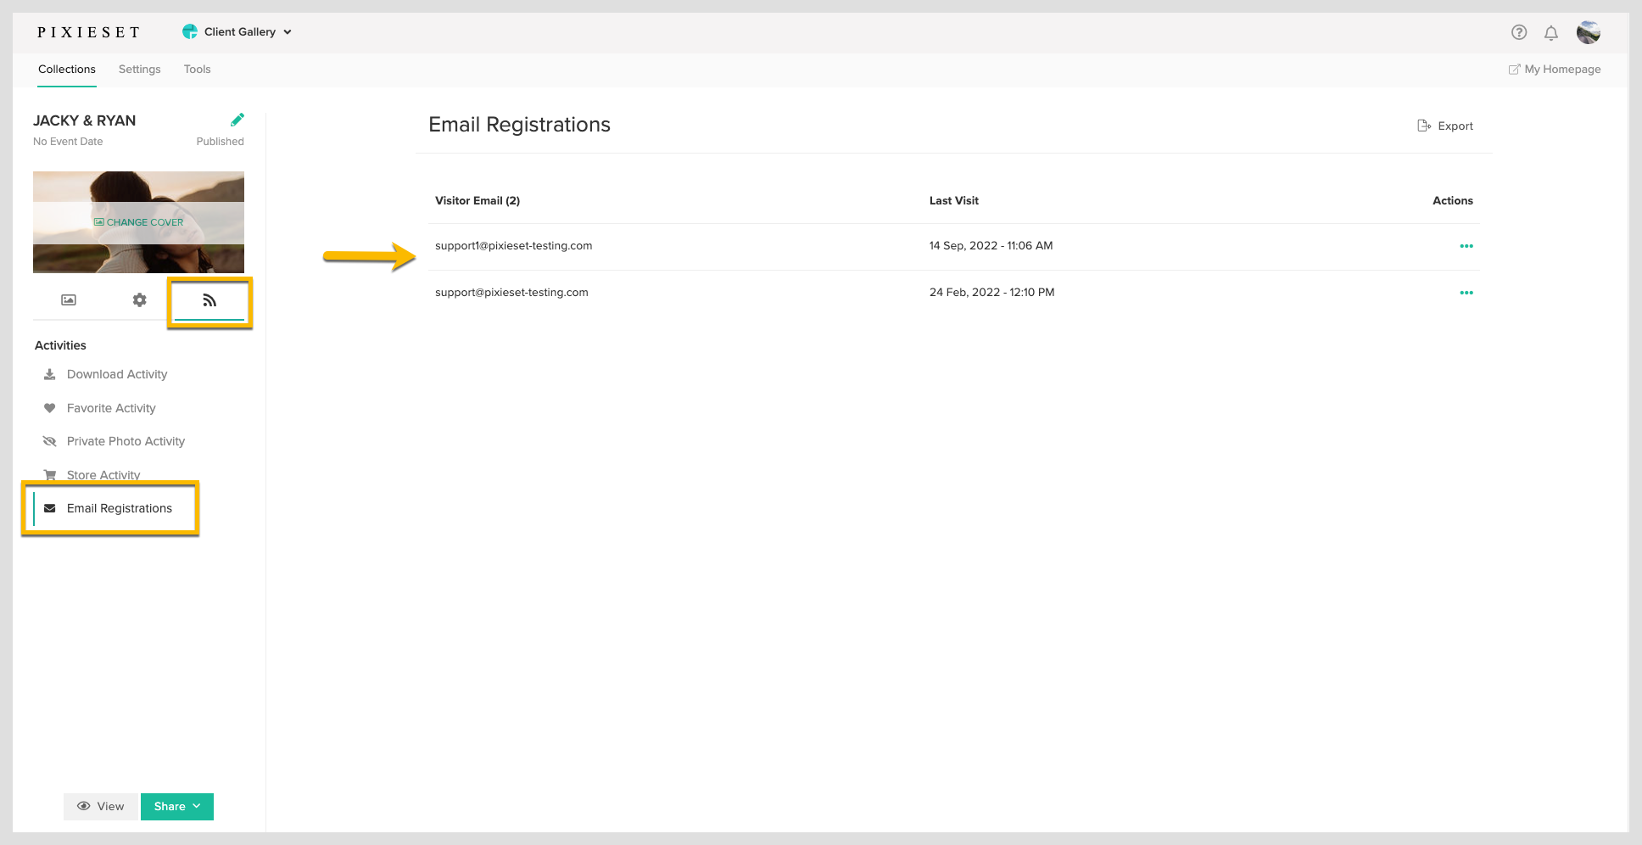Open the photos tab icon

tap(69, 300)
